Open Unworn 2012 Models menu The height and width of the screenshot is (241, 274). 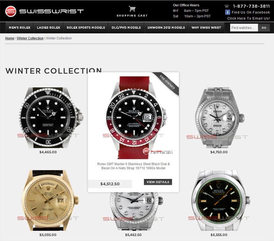pos(166,27)
